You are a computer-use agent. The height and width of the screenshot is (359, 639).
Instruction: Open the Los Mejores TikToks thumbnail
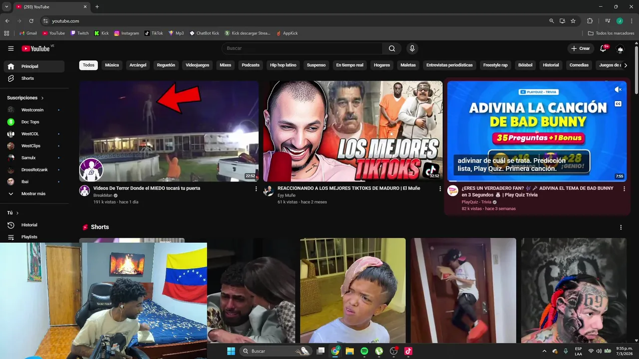(x=353, y=131)
